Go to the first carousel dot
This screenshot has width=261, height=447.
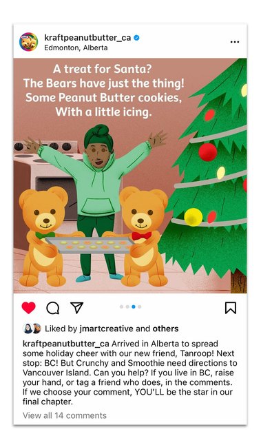tap(122, 306)
